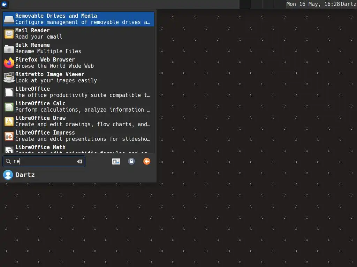
Task: Click 'Browse the World Wide Web' text
Action: (x=54, y=66)
